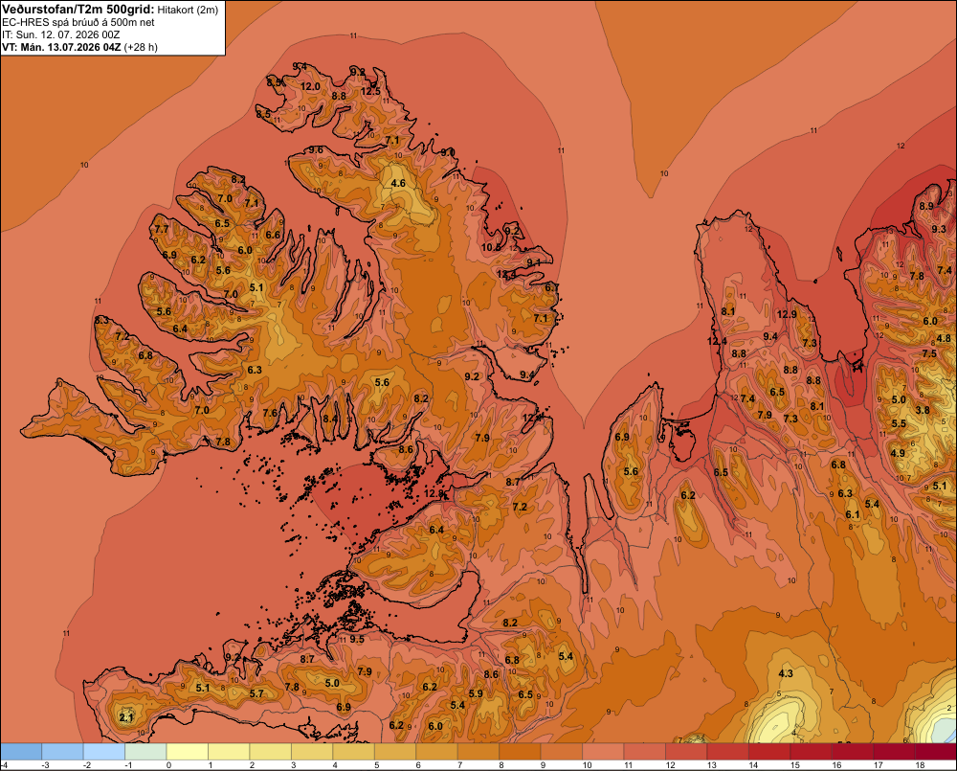Viewport: 957px width, 771px height.
Task: Click the 12.0 temperature label on the map
Action: tap(310, 87)
